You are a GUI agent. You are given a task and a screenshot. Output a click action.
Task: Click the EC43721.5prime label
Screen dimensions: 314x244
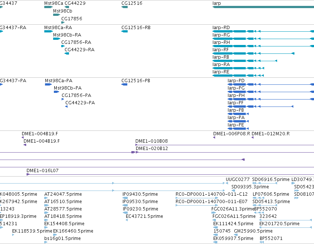(144, 216)
